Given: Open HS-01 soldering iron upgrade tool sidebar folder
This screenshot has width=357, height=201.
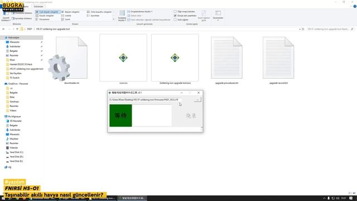Looking at the screenshot, I should 25,69.
